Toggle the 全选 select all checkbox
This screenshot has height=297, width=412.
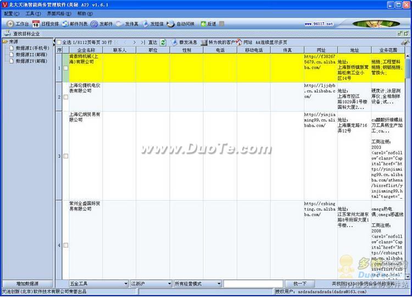(x=59, y=42)
